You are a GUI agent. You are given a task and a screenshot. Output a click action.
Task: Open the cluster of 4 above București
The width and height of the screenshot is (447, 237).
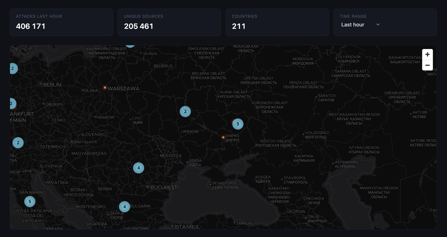139,168
